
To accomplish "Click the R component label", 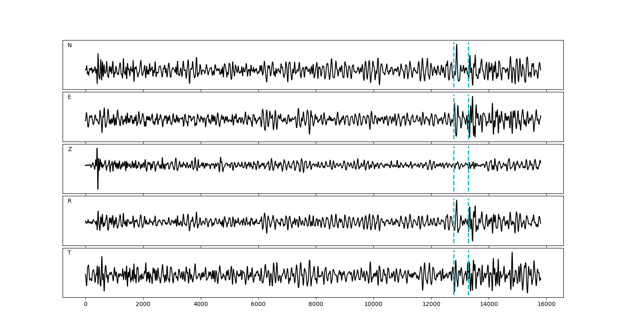I will pyautogui.click(x=69, y=201).
